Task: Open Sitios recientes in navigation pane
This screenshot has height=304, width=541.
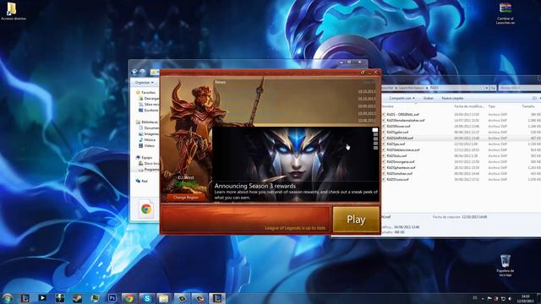Action: click(x=150, y=104)
